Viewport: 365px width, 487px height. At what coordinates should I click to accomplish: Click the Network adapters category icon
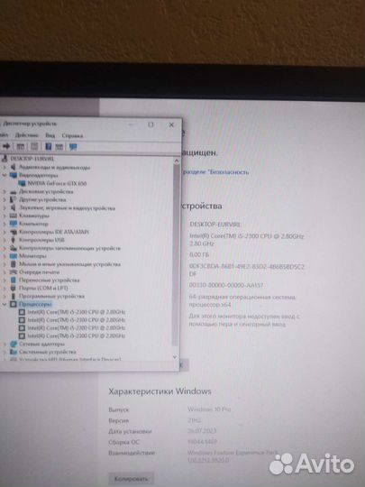13,344
